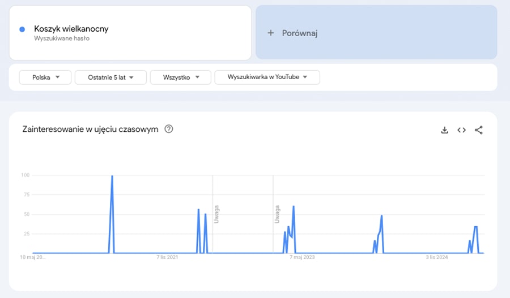This screenshot has height=298, width=510.
Task: Open the Polska region dropdown
Action: pyautogui.click(x=45, y=77)
